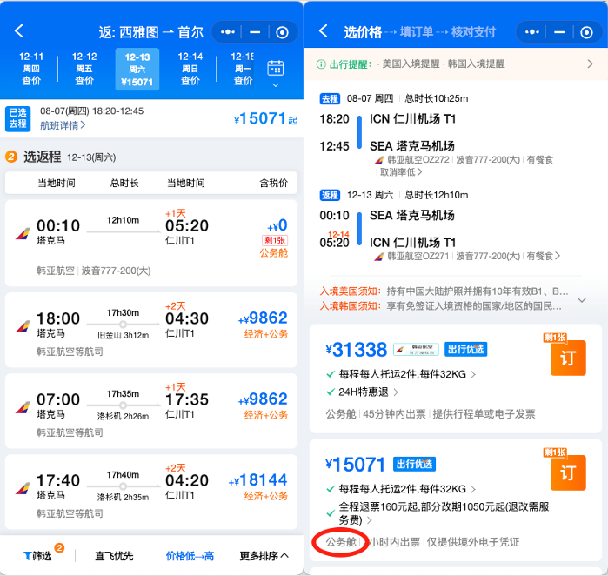Select the 12-11 Thursday date tab
608x576 pixels.
(x=31, y=69)
